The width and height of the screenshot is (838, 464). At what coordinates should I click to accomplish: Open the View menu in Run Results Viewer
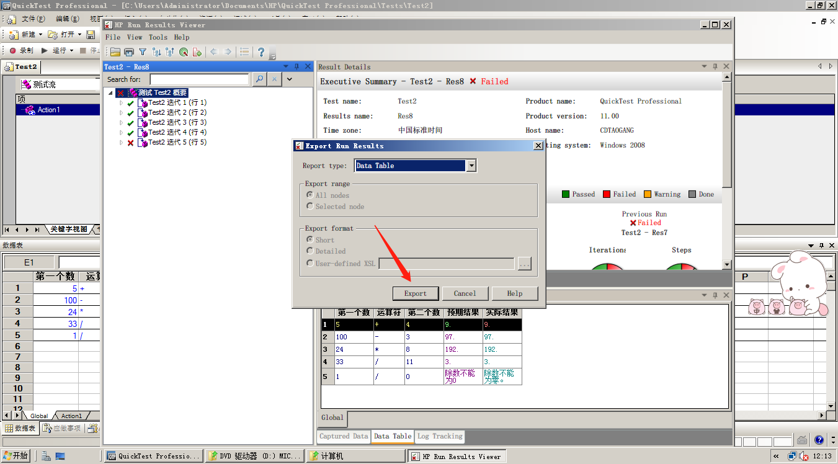(x=135, y=37)
